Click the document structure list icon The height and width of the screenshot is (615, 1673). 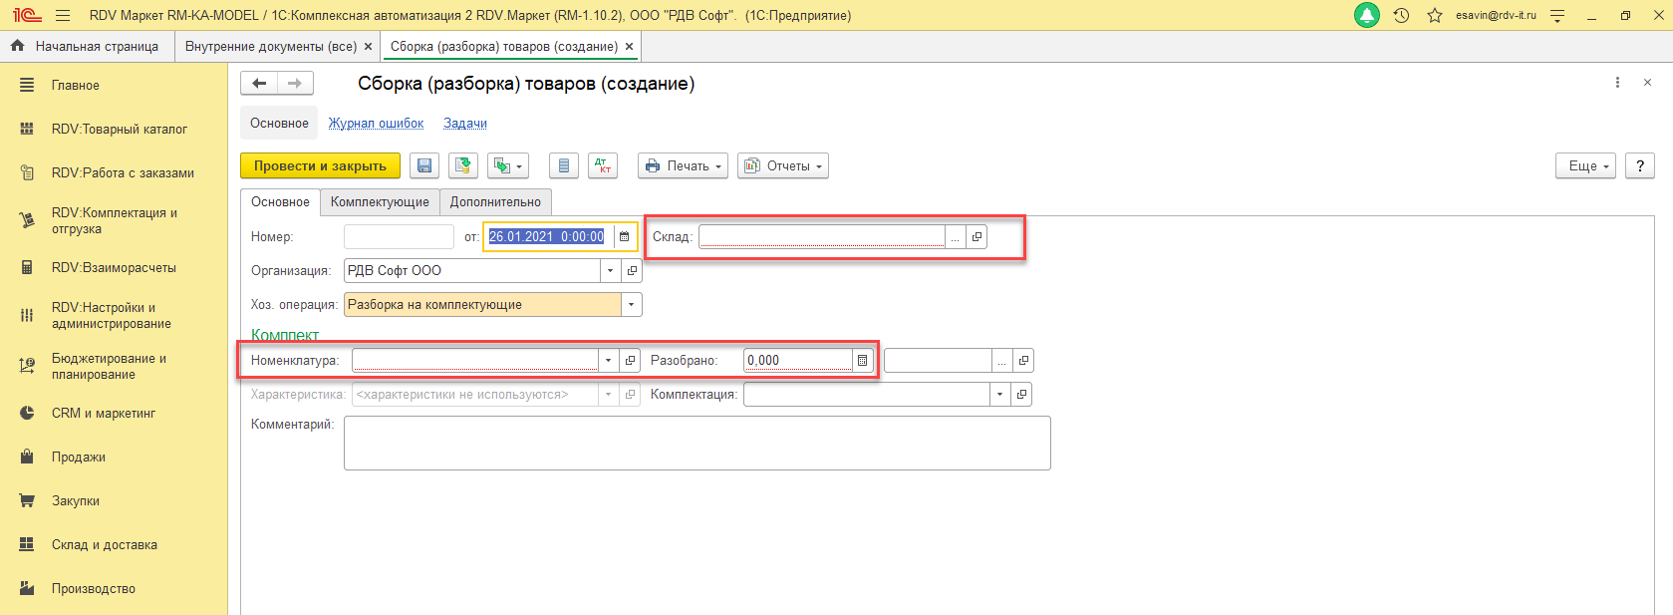pyautogui.click(x=564, y=166)
